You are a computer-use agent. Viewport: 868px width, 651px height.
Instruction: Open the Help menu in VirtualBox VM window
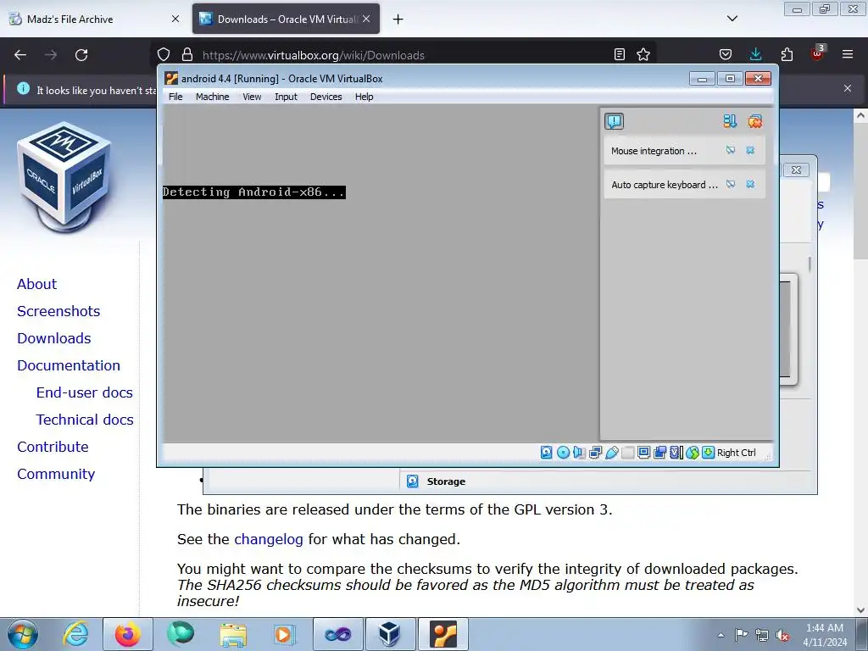pyautogui.click(x=364, y=97)
